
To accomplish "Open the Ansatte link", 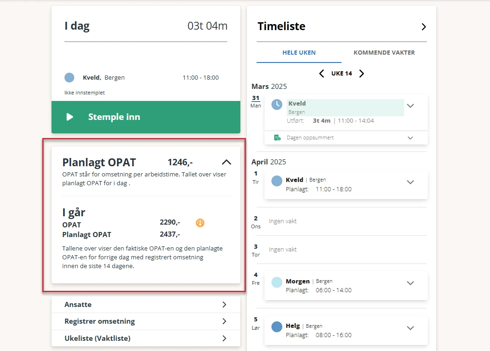I will [x=146, y=305].
